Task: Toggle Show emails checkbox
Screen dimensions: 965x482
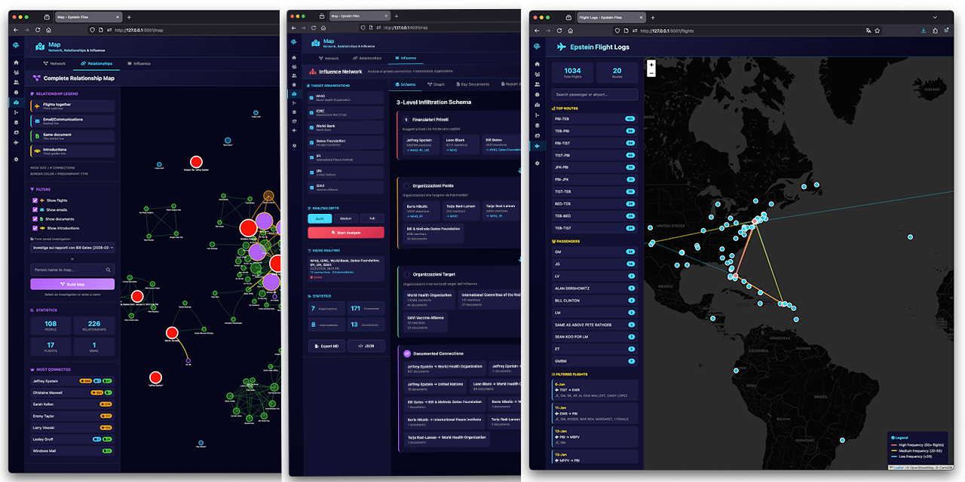Action: (x=35, y=209)
